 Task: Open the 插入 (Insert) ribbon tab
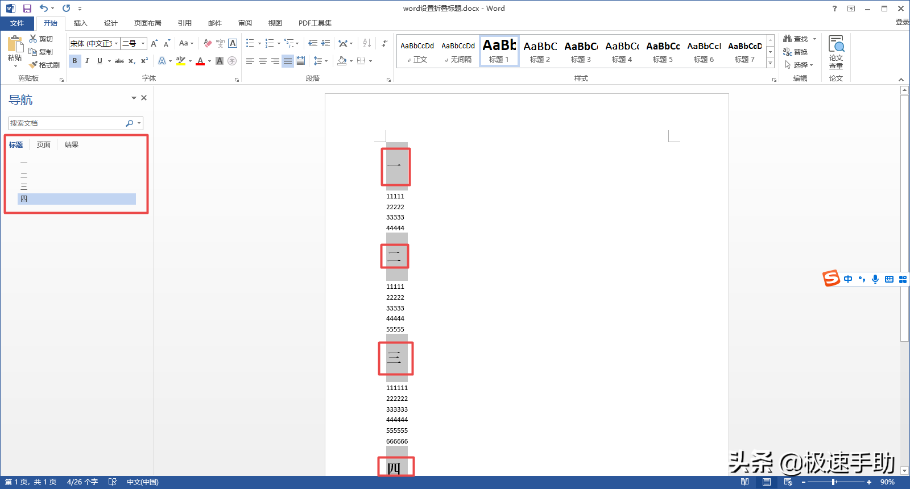pyautogui.click(x=80, y=23)
